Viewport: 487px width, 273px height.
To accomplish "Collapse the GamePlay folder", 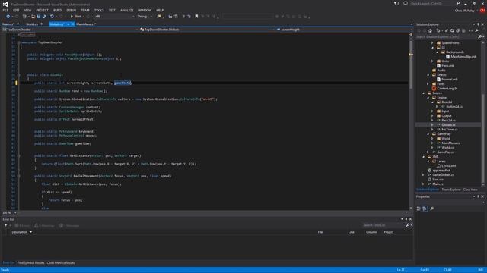I will (428, 134).
